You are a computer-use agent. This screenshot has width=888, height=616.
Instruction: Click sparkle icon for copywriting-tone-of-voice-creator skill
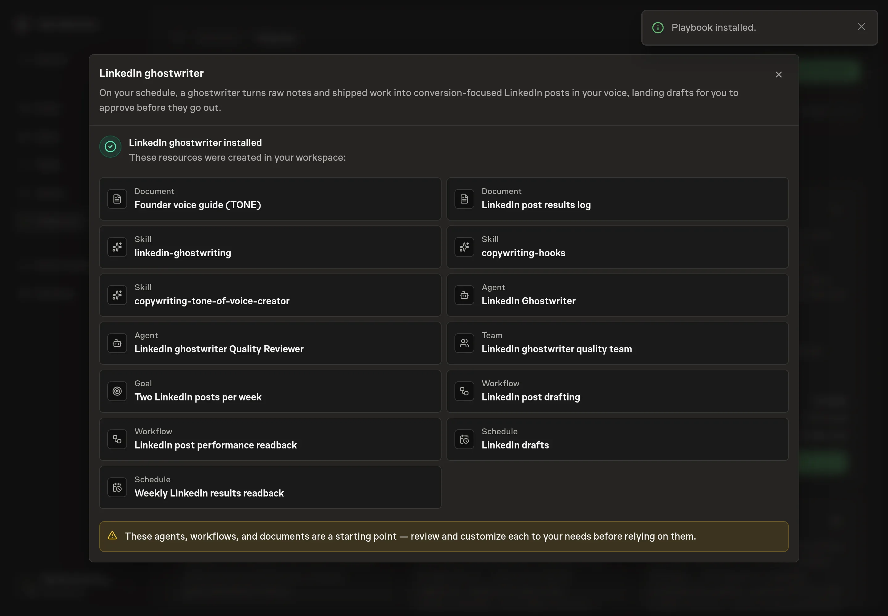click(117, 295)
